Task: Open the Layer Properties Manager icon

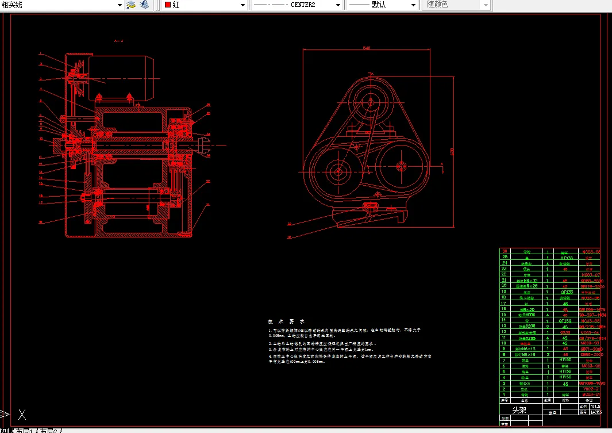Action: [130, 5]
